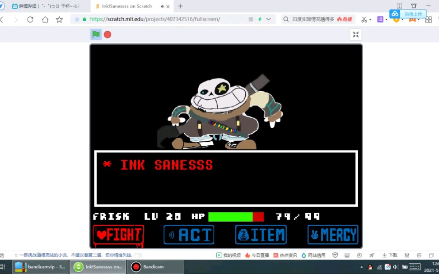Select the MERCY battle option
439x274 pixels.
click(332, 235)
